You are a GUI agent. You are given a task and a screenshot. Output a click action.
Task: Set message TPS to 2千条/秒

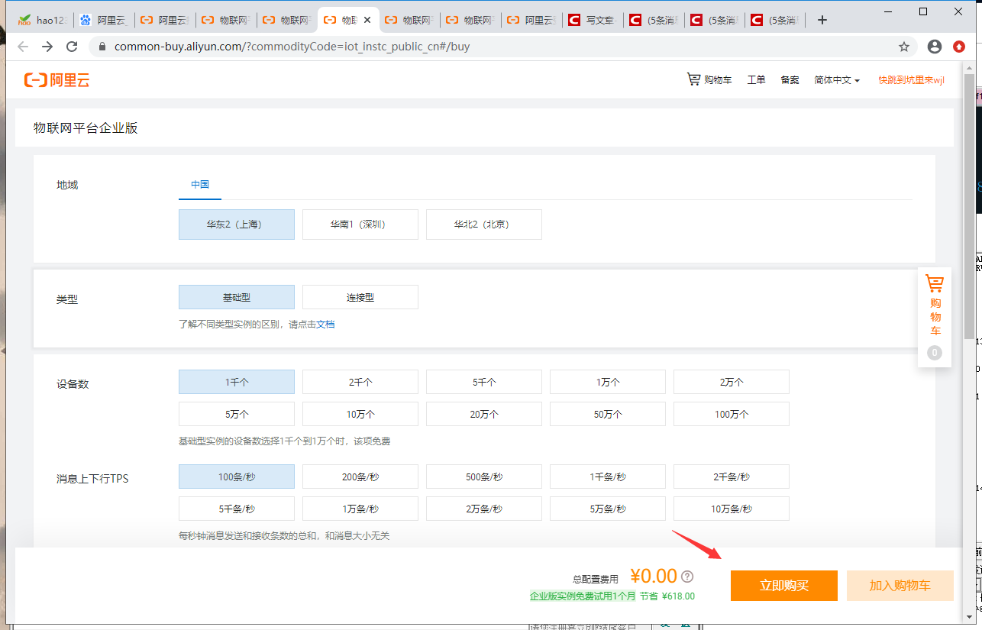click(x=732, y=477)
